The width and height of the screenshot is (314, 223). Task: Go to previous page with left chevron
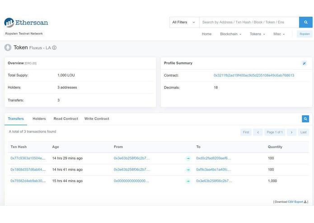click(258, 132)
